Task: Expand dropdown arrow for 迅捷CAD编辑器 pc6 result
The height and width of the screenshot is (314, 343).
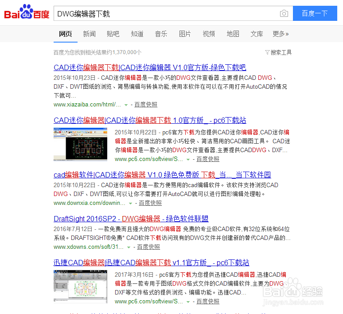Action: pyautogui.click(x=188, y=302)
